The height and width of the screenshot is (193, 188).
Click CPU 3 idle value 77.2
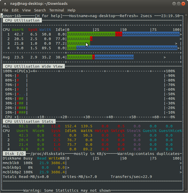[x=60, y=43]
